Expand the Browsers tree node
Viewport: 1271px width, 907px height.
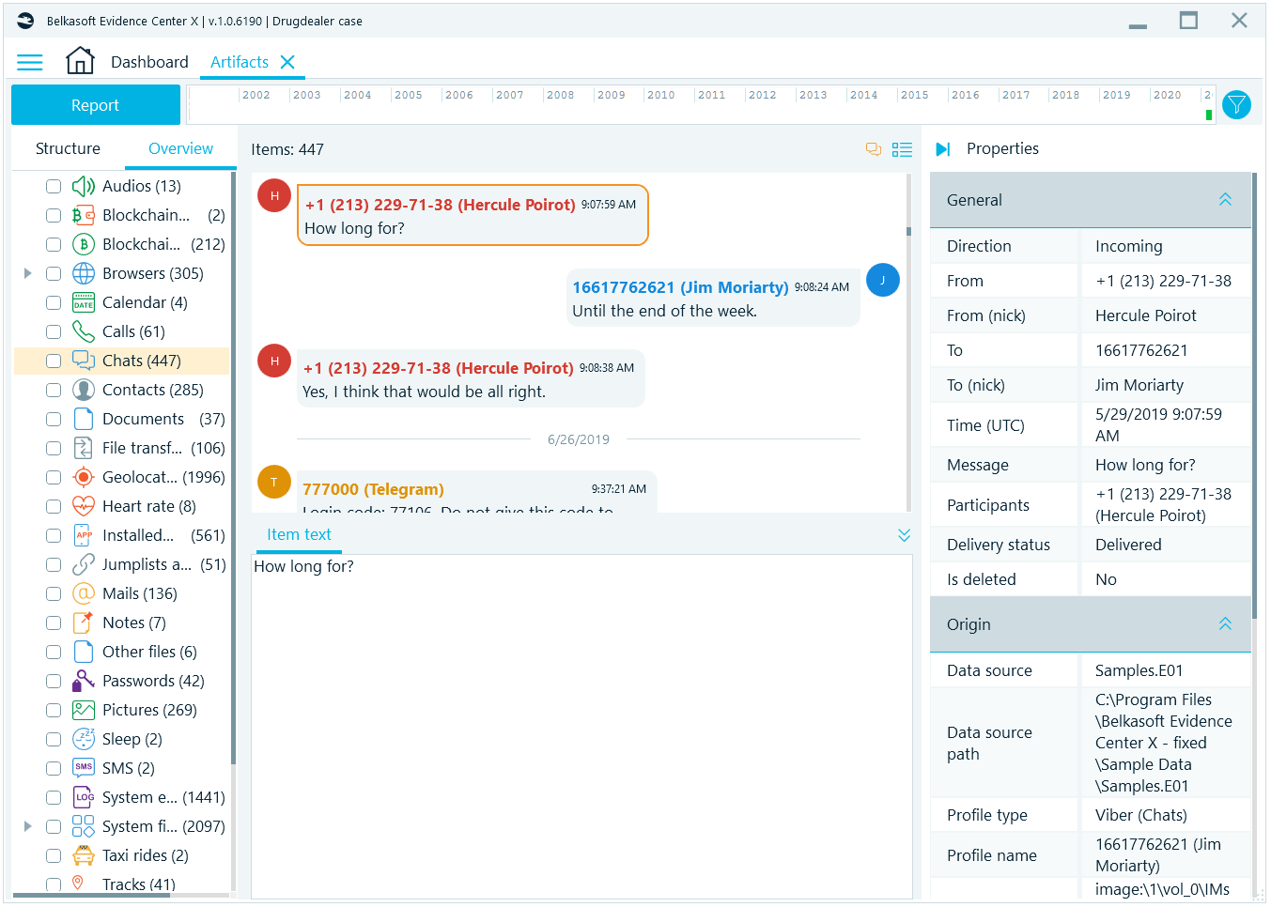[x=27, y=273]
